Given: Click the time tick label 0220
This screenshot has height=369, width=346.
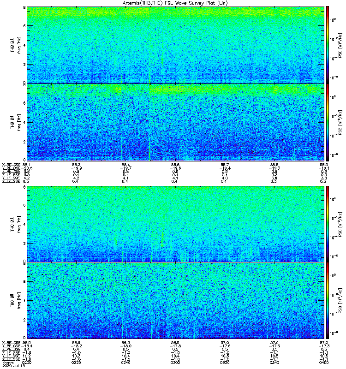Looking at the screenshot, I should coord(76,363).
